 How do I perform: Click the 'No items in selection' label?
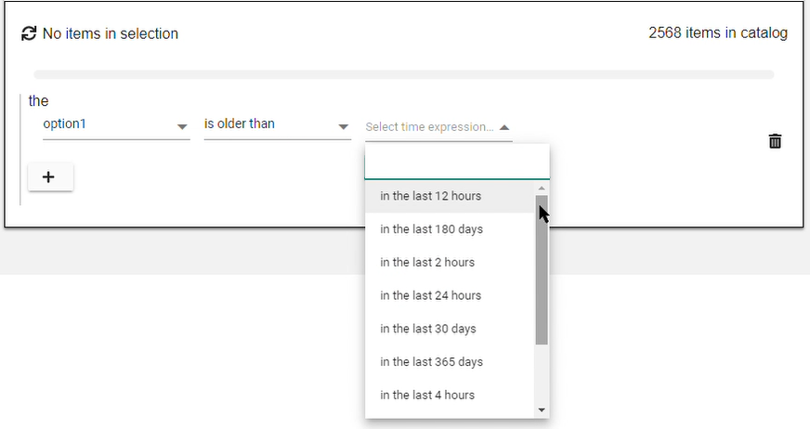point(111,34)
